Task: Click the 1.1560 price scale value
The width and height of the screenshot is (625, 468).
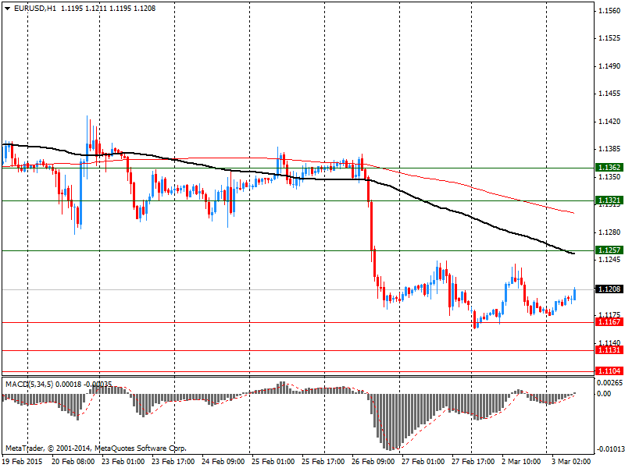Action: click(610, 11)
